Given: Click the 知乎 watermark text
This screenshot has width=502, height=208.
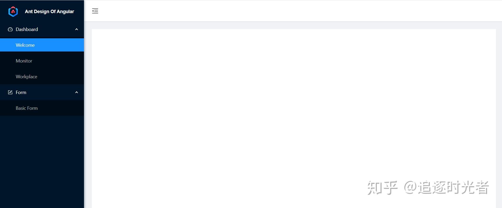Looking at the screenshot, I should [382, 188].
